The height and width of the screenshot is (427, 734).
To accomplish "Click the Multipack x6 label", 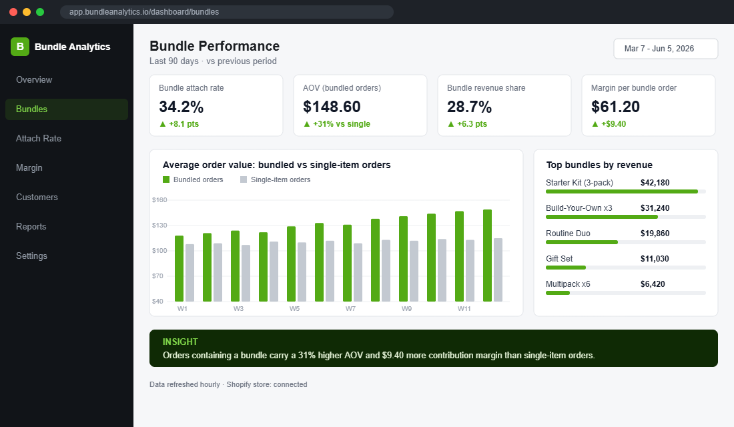I will coord(568,284).
